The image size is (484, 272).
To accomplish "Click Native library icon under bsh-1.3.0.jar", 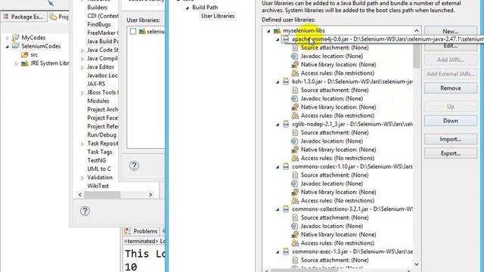I will pyautogui.click(x=295, y=107).
